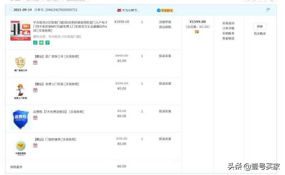Click 查看物流 to view logistics
285x175 pixels.
coord(228,38)
